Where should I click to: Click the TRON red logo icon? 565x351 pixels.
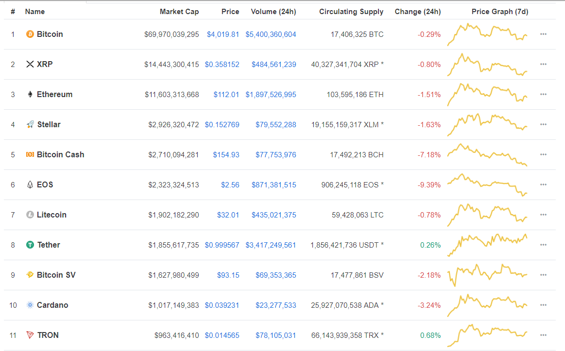(30, 335)
